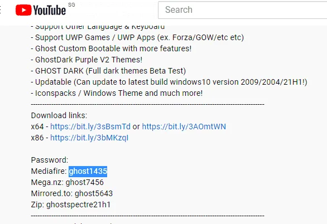Click the 'Mediafire:' label

click(x=49, y=171)
